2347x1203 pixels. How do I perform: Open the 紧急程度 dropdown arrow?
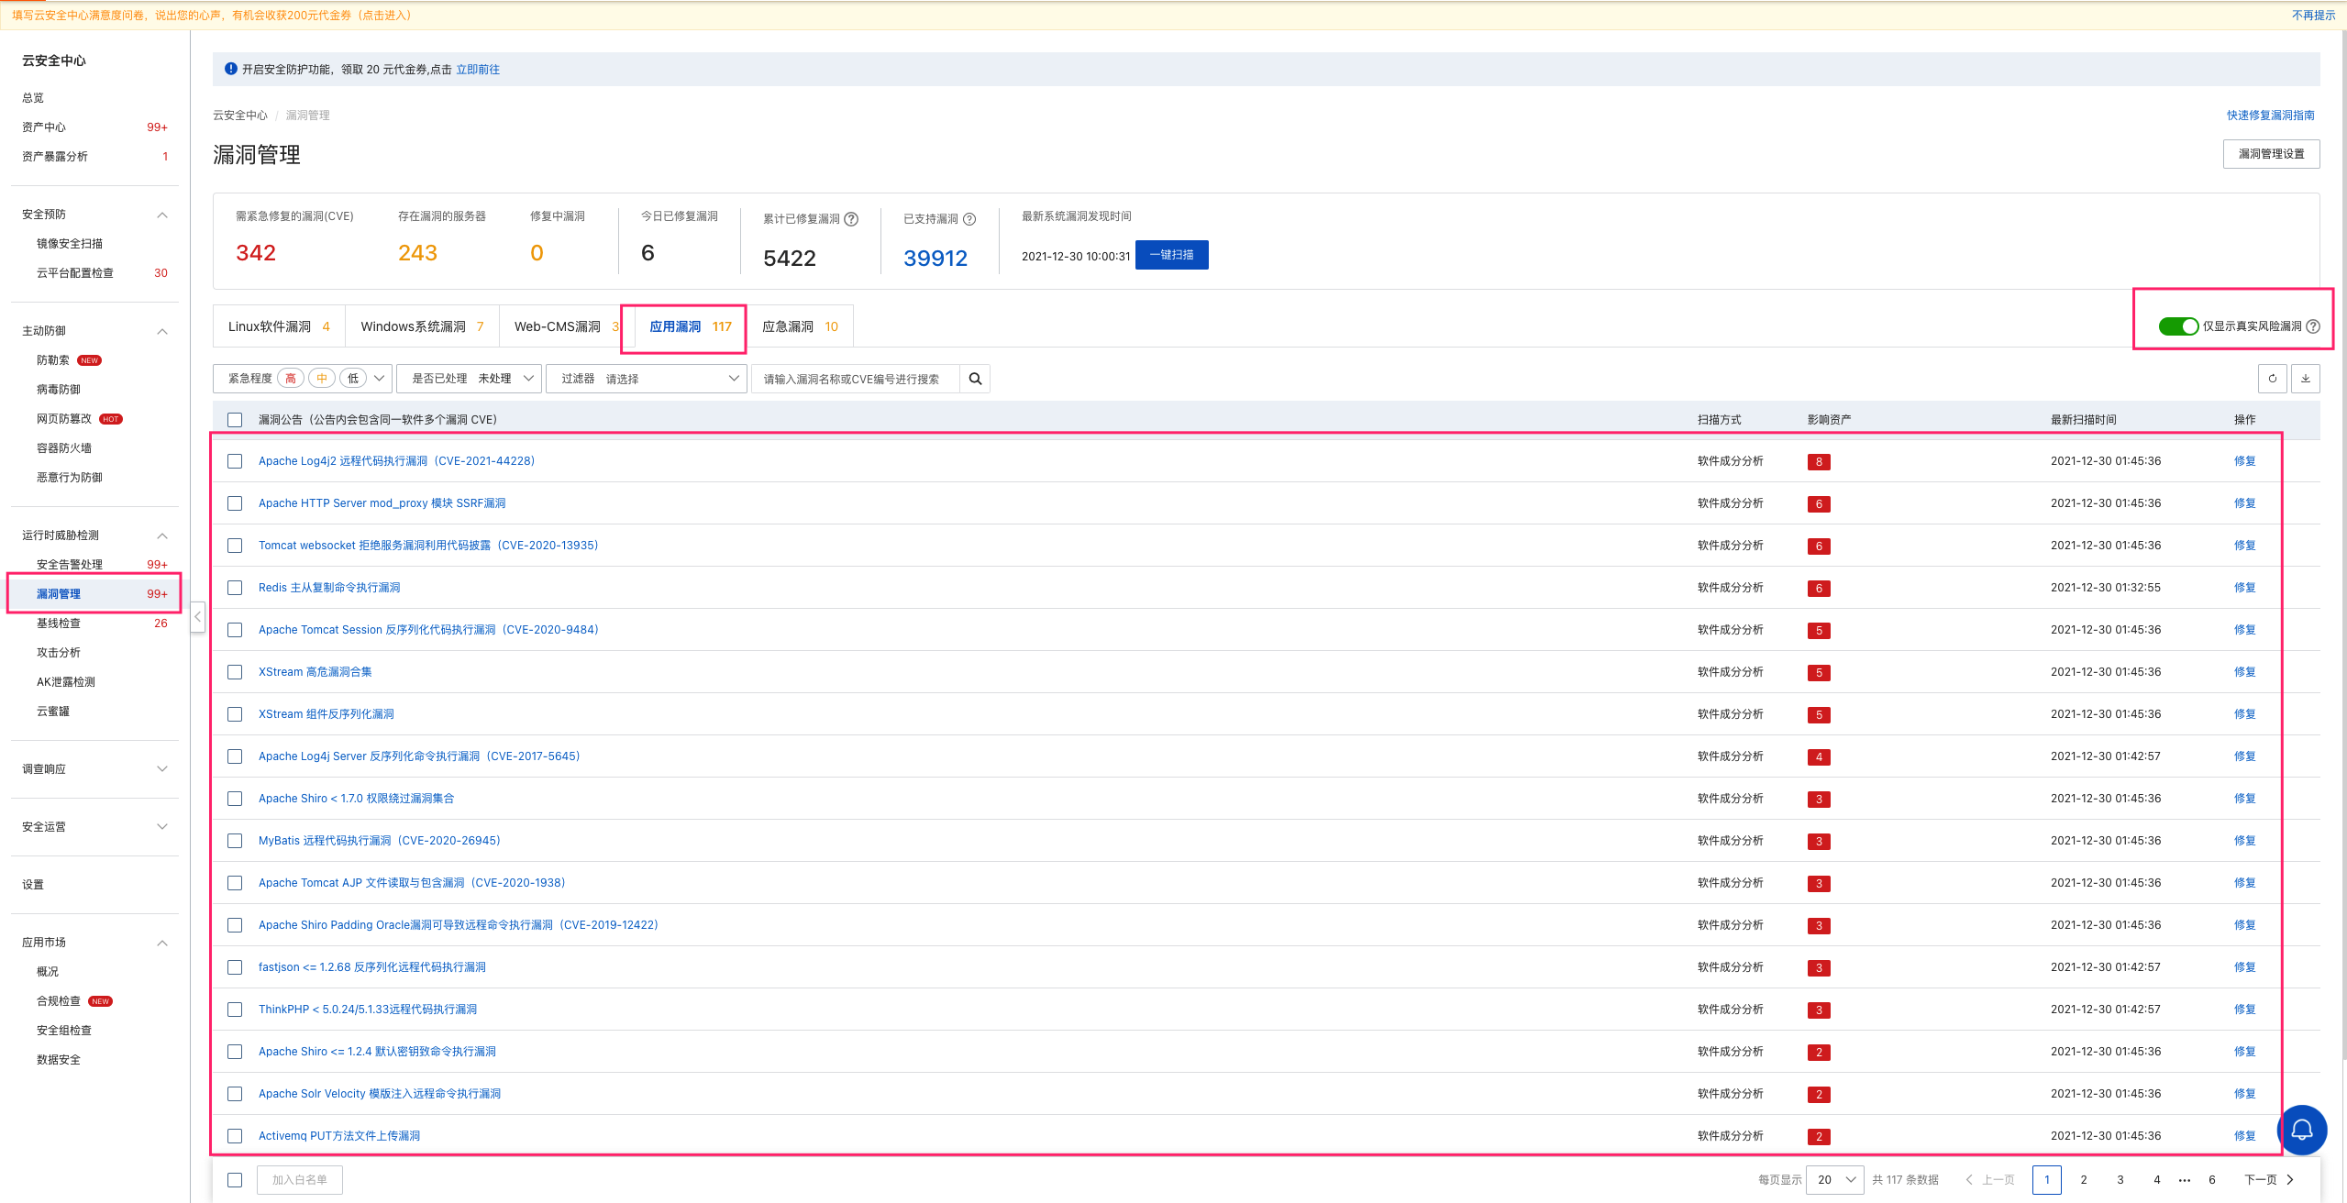click(379, 379)
